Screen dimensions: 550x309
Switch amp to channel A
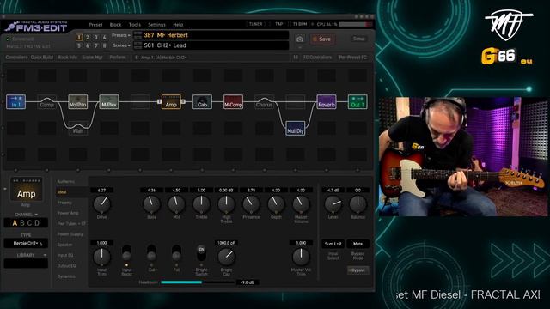click(x=15, y=223)
